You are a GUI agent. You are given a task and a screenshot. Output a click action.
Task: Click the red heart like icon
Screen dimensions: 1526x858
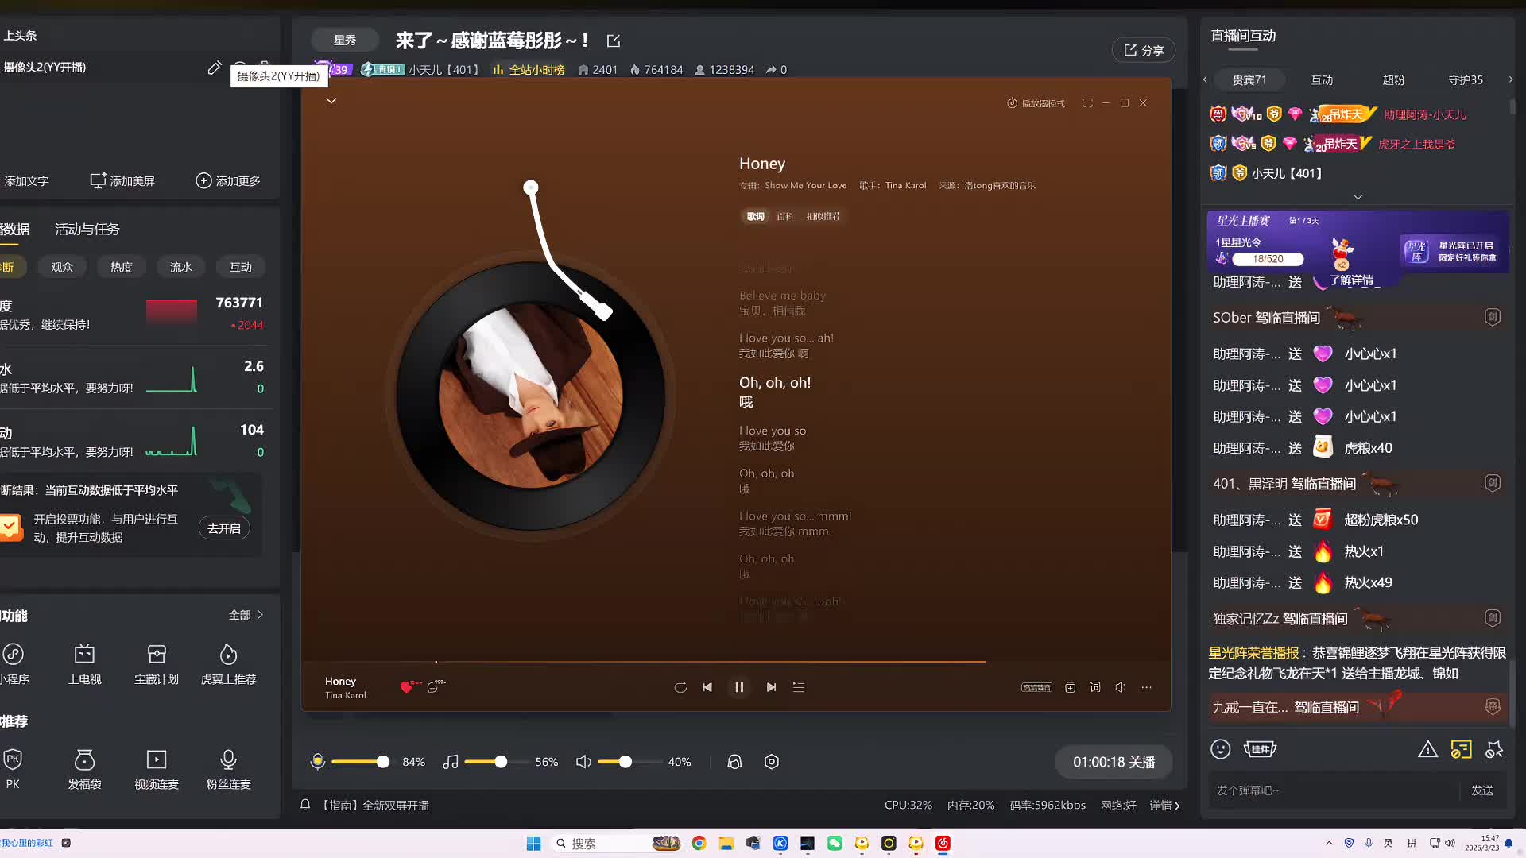click(406, 687)
